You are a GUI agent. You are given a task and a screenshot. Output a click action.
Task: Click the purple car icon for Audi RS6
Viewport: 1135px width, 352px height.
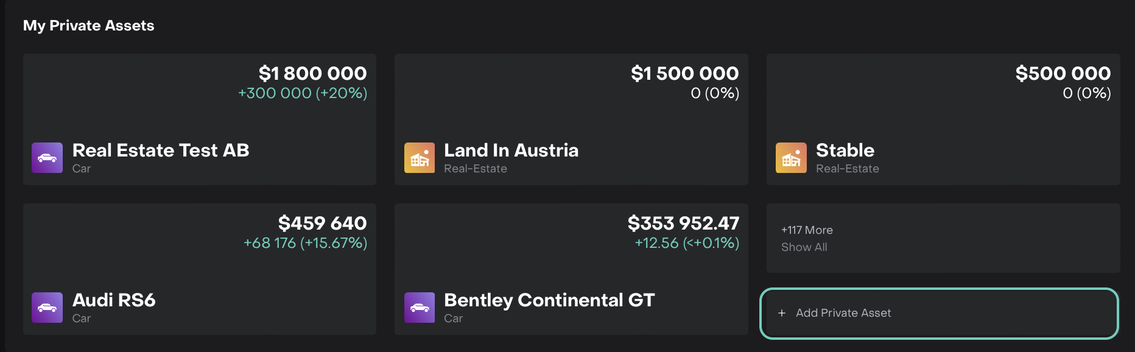pyautogui.click(x=47, y=308)
